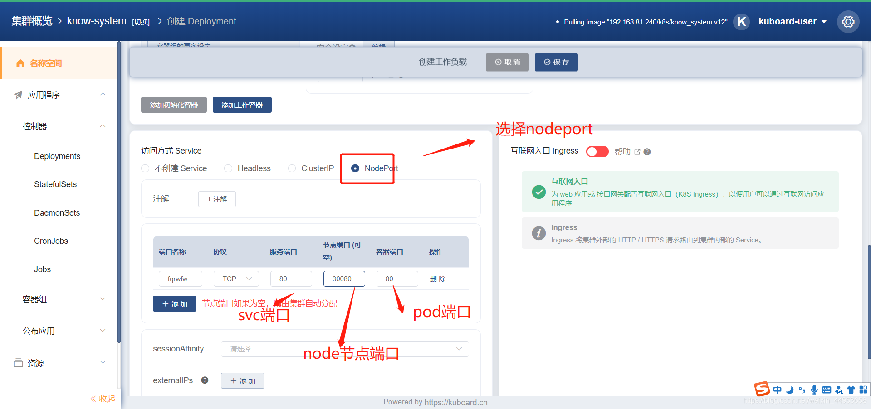Open DaemonSets in the sidebar
The height and width of the screenshot is (409, 871).
pyautogui.click(x=57, y=213)
